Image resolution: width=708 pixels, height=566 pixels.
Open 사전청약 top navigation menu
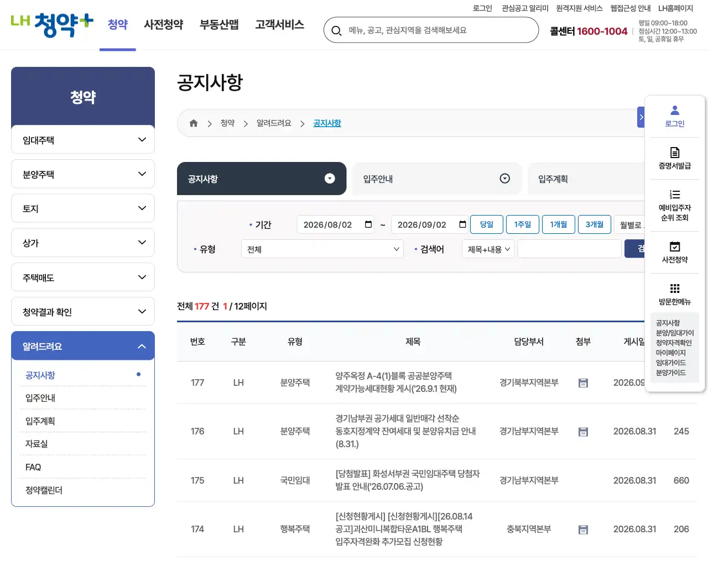pyautogui.click(x=163, y=25)
